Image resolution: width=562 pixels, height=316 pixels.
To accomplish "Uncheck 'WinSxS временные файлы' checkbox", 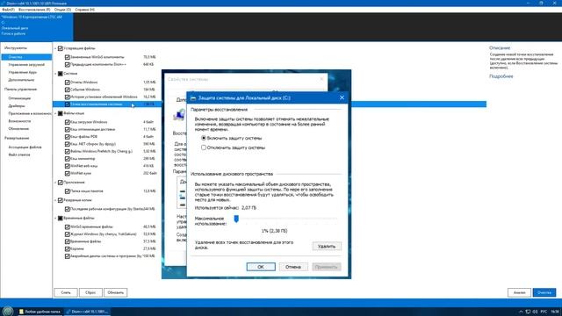I will click(x=68, y=226).
